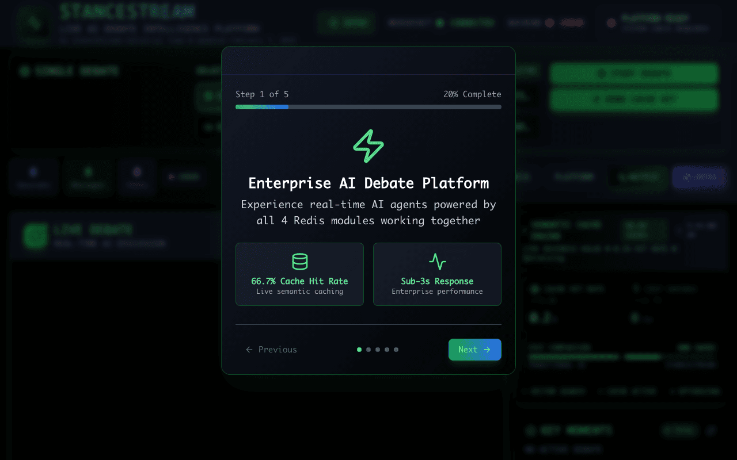Jump to the last step using the fifth dot
Screen dimensions: 737x460
coord(396,349)
